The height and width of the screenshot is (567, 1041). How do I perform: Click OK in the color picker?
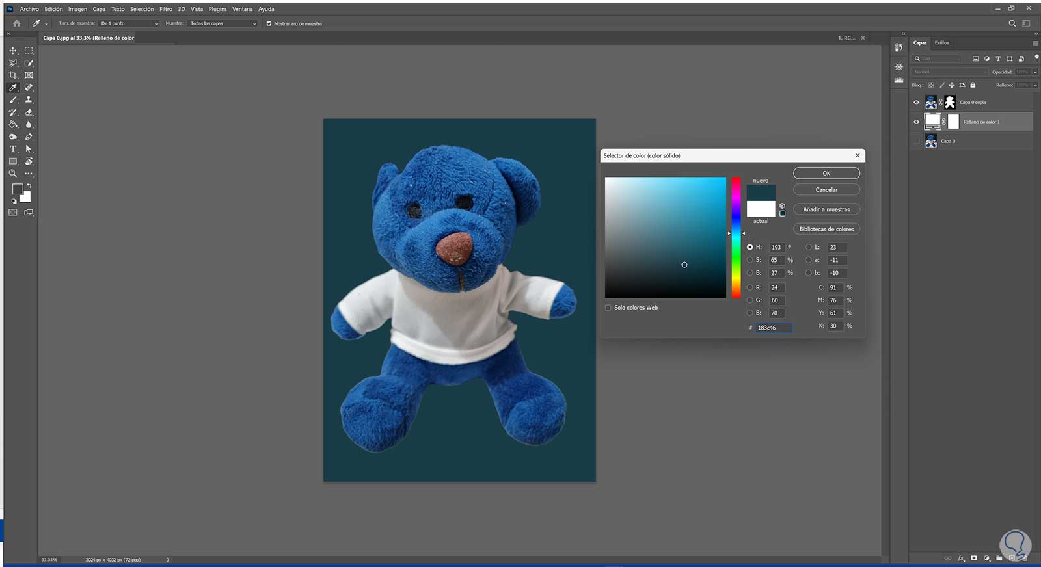click(826, 174)
